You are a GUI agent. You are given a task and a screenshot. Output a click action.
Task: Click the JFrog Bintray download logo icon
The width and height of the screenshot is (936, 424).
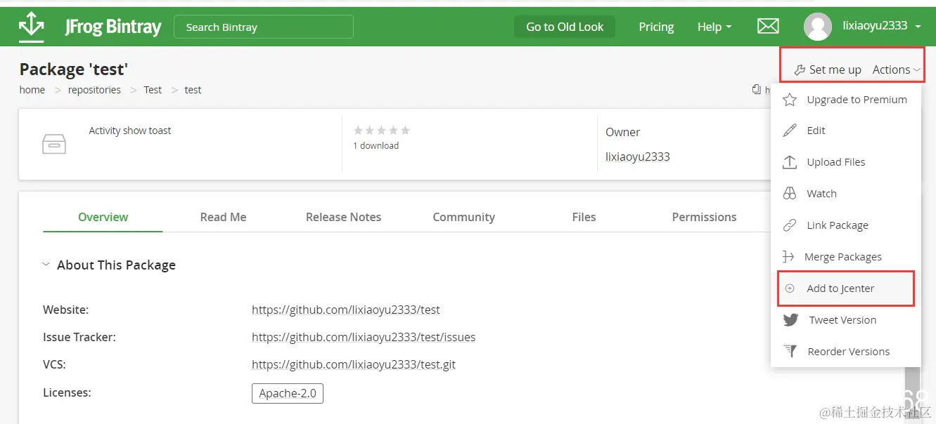click(x=32, y=25)
